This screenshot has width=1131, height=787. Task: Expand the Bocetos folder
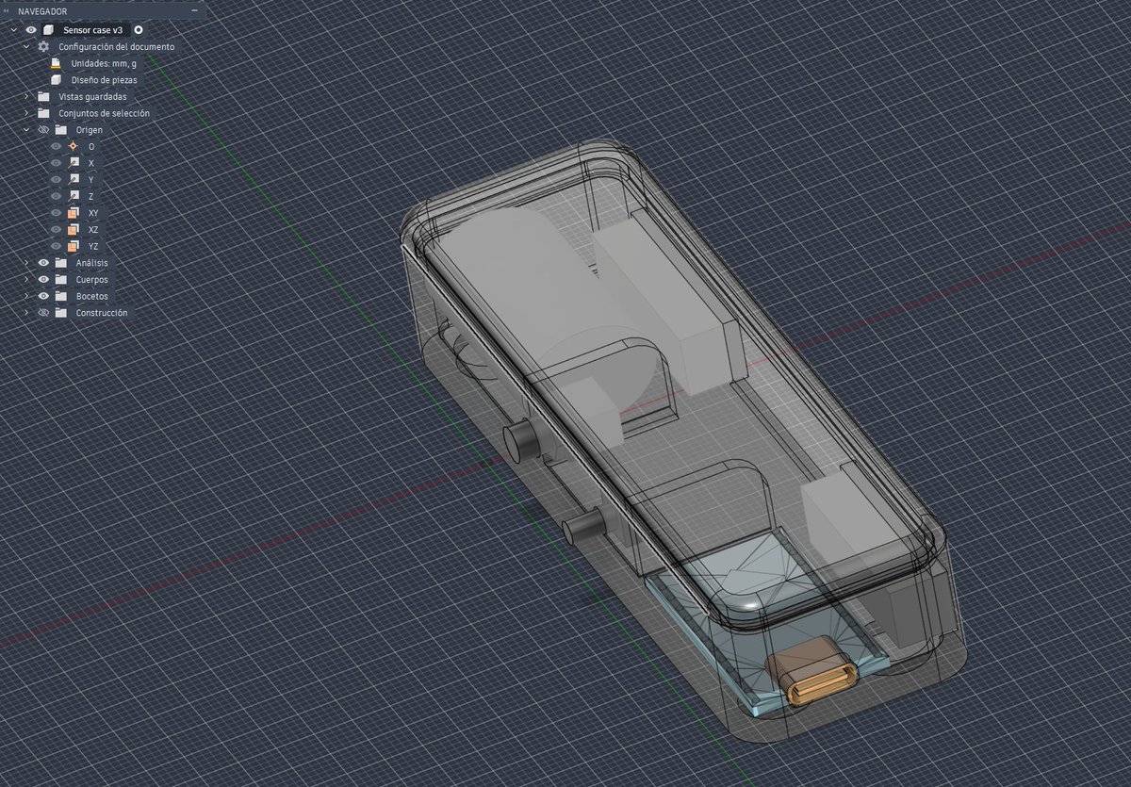(26, 296)
